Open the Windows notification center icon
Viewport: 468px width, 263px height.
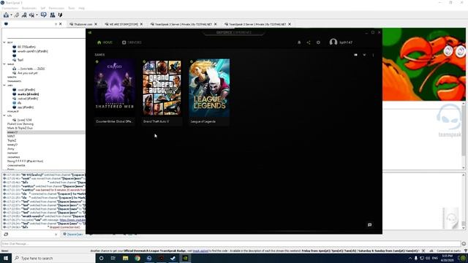(x=462, y=258)
